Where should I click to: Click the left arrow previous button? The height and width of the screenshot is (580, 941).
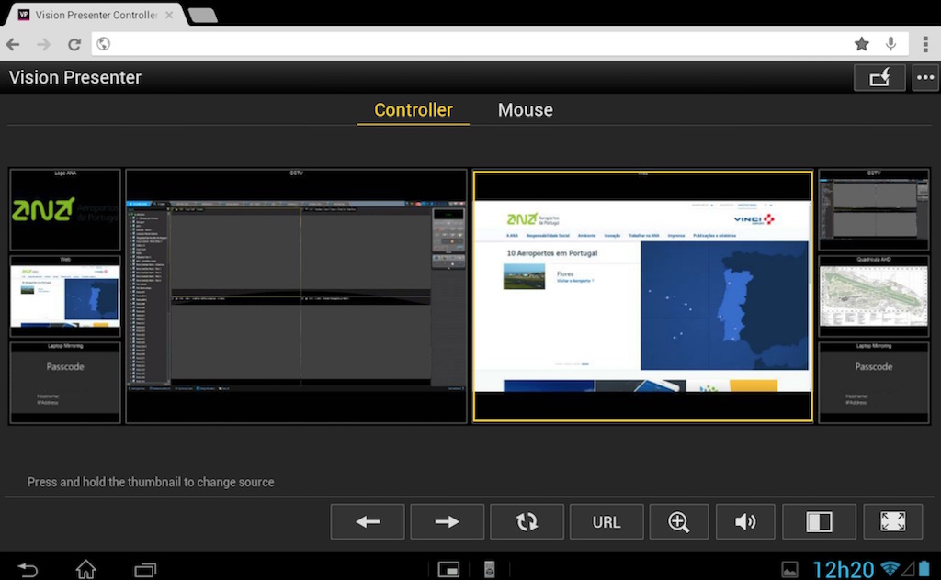click(x=368, y=521)
